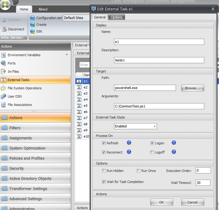
Task: Open Ini Files from the actions list
Action: (x=4, y=72)
